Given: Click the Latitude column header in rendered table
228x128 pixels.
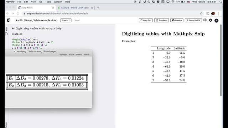Looking at the screenshot, I should tap(179, 48).
